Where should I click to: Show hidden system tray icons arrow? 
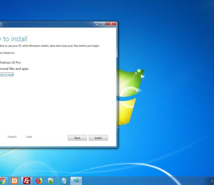coord(212,181)
